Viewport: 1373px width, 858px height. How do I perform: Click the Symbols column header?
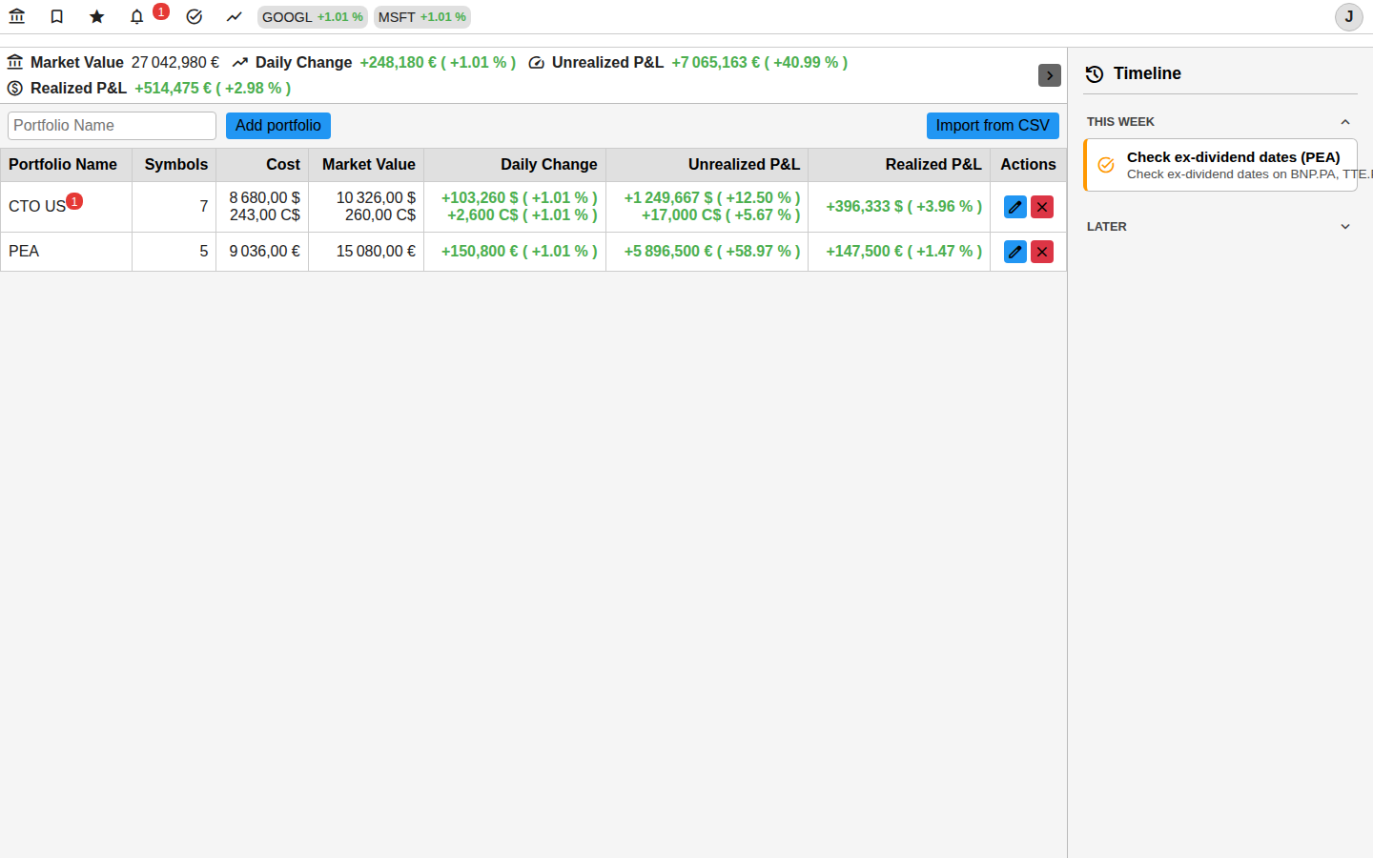point(174,165)
